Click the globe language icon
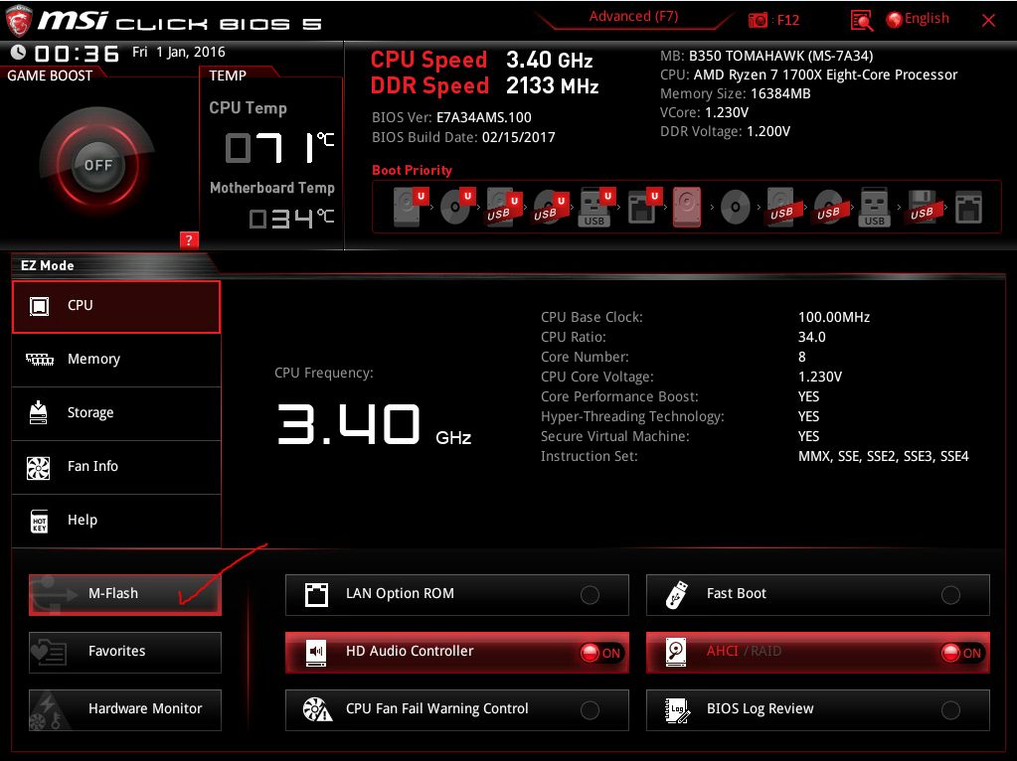Viewport: 1017px width, 761px height. click(894, 20)
